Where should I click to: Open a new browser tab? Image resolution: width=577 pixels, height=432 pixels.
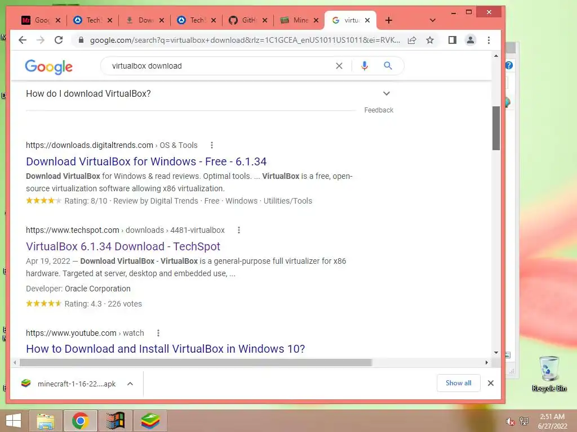click(x=389, y=20)
